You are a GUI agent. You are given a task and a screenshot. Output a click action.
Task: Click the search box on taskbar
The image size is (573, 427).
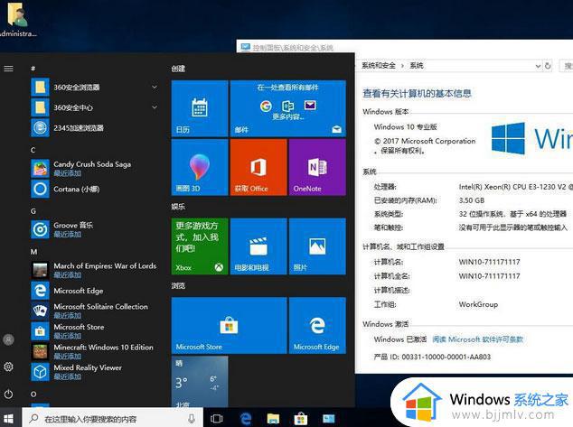113,419
